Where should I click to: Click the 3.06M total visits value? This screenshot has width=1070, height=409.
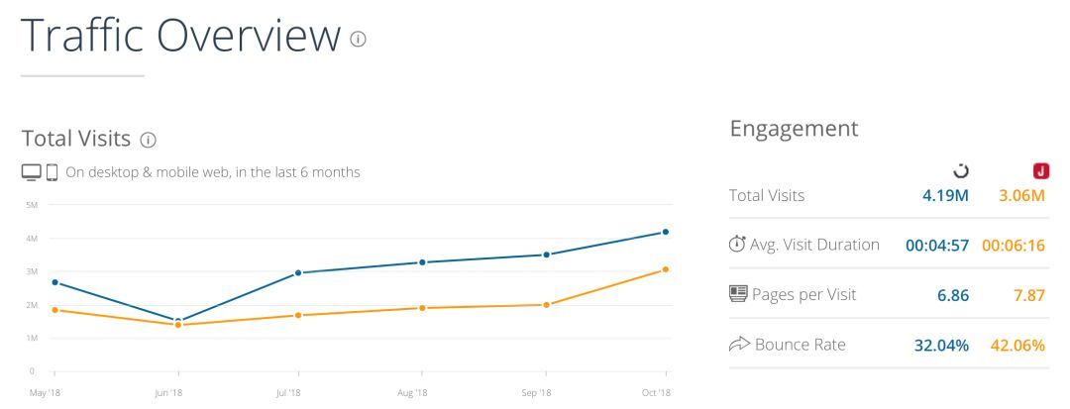tap(1021, 195)
